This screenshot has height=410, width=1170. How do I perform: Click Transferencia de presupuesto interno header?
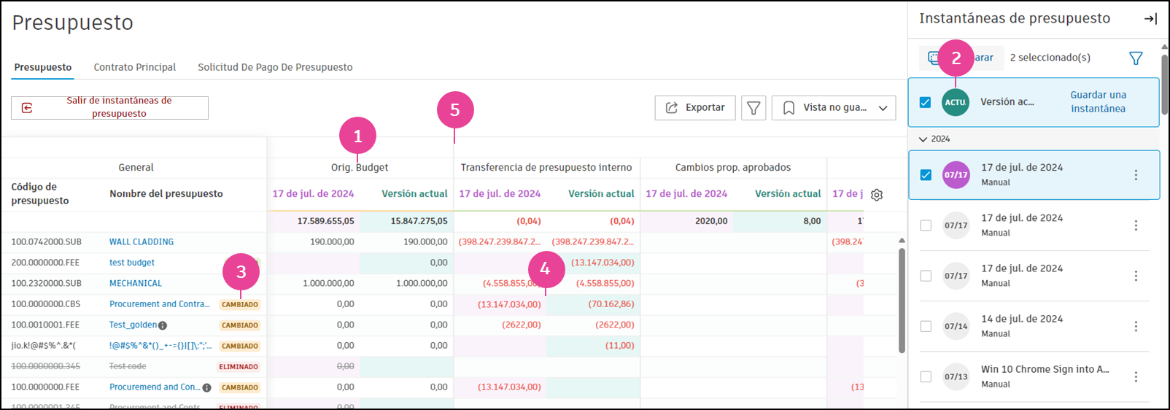click(546, 168)
